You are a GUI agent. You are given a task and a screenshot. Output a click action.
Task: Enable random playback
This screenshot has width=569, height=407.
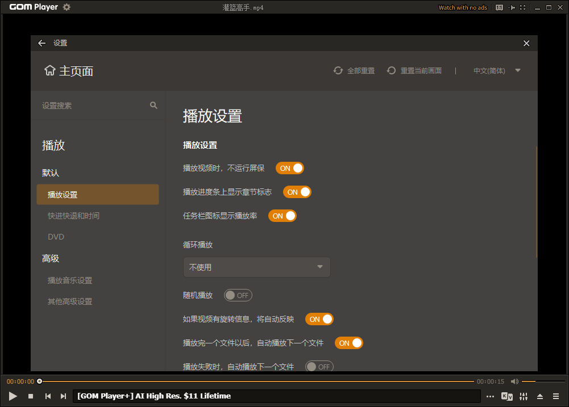[x=238, y=295]
